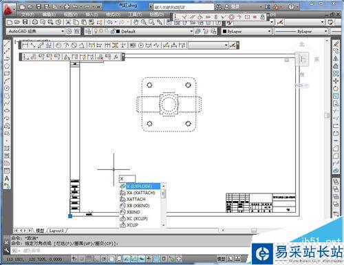Open the AutoCAD application menu logo

[9, 10]
